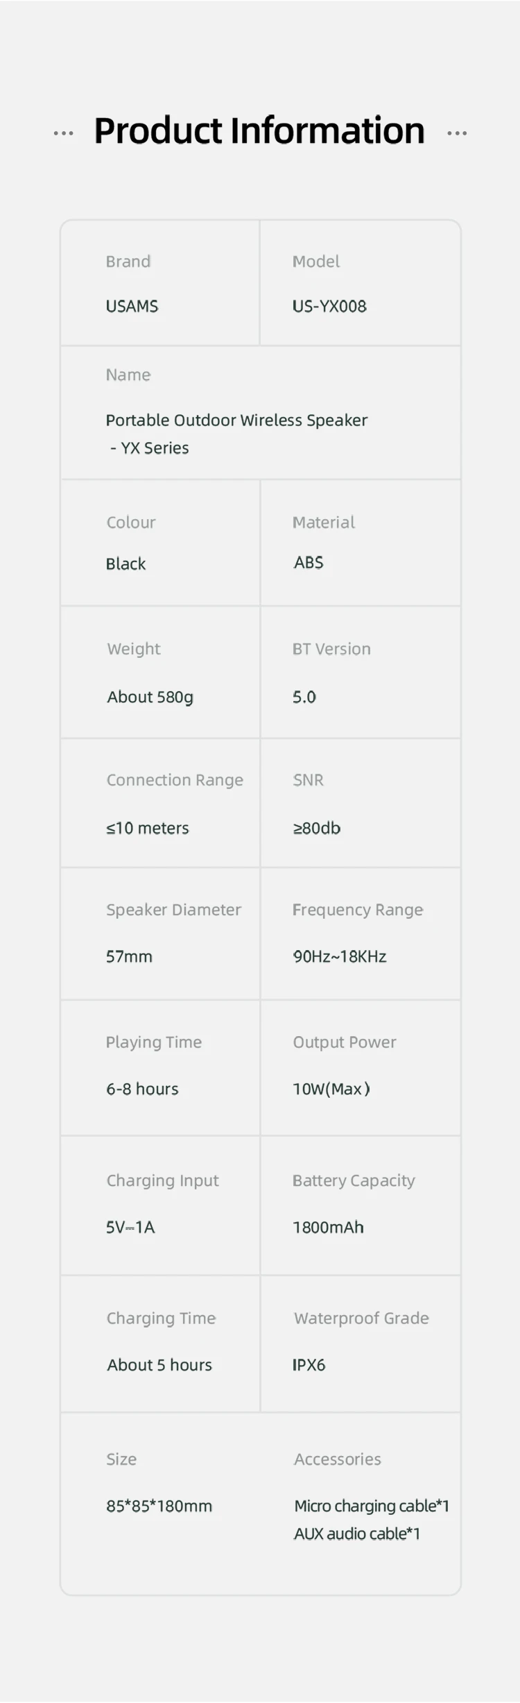520x1703 pixels.
Task: Click the Product Information heading
Action: pyautogui.click(x=259, y=131)
